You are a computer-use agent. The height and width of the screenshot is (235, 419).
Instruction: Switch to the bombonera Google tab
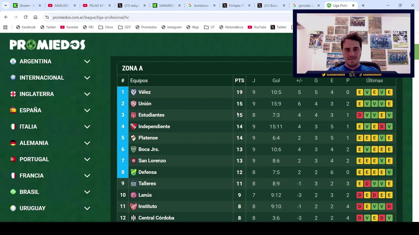click(202, 6)
